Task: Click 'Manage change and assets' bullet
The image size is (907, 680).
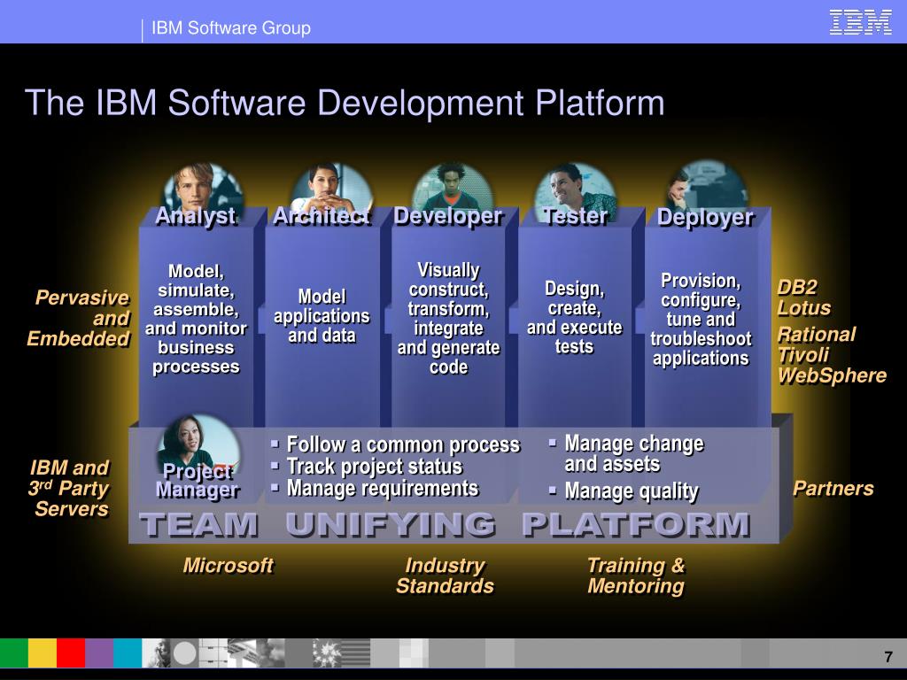Action: (634, 454)
